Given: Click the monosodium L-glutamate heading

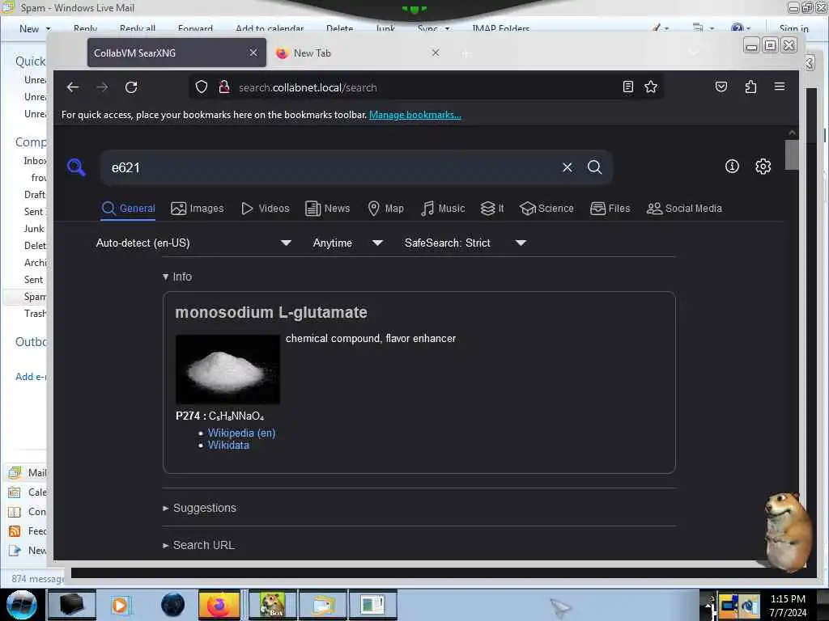Looking at the screenshot, I should click(271, 313).
